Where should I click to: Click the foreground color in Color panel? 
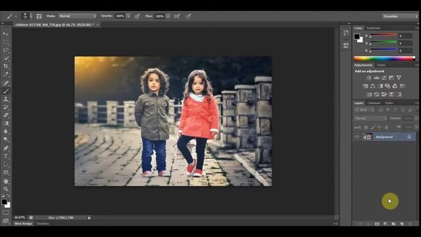pyautogui.click(x=357, y=36)
